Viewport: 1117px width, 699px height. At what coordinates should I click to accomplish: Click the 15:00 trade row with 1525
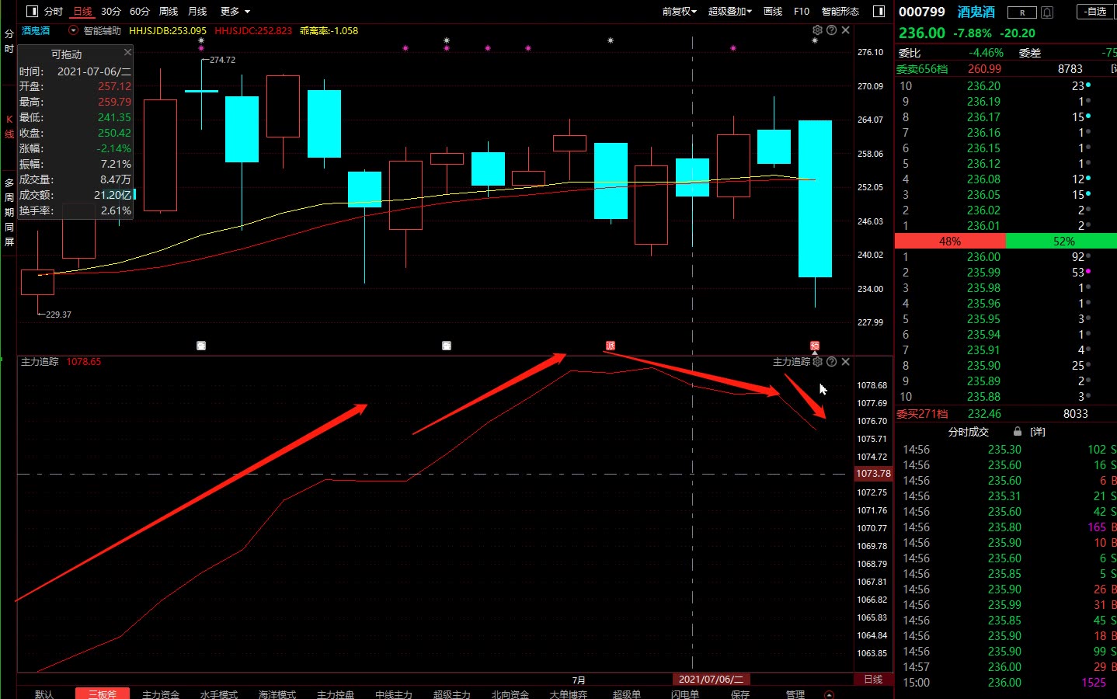coord(1006,683)
